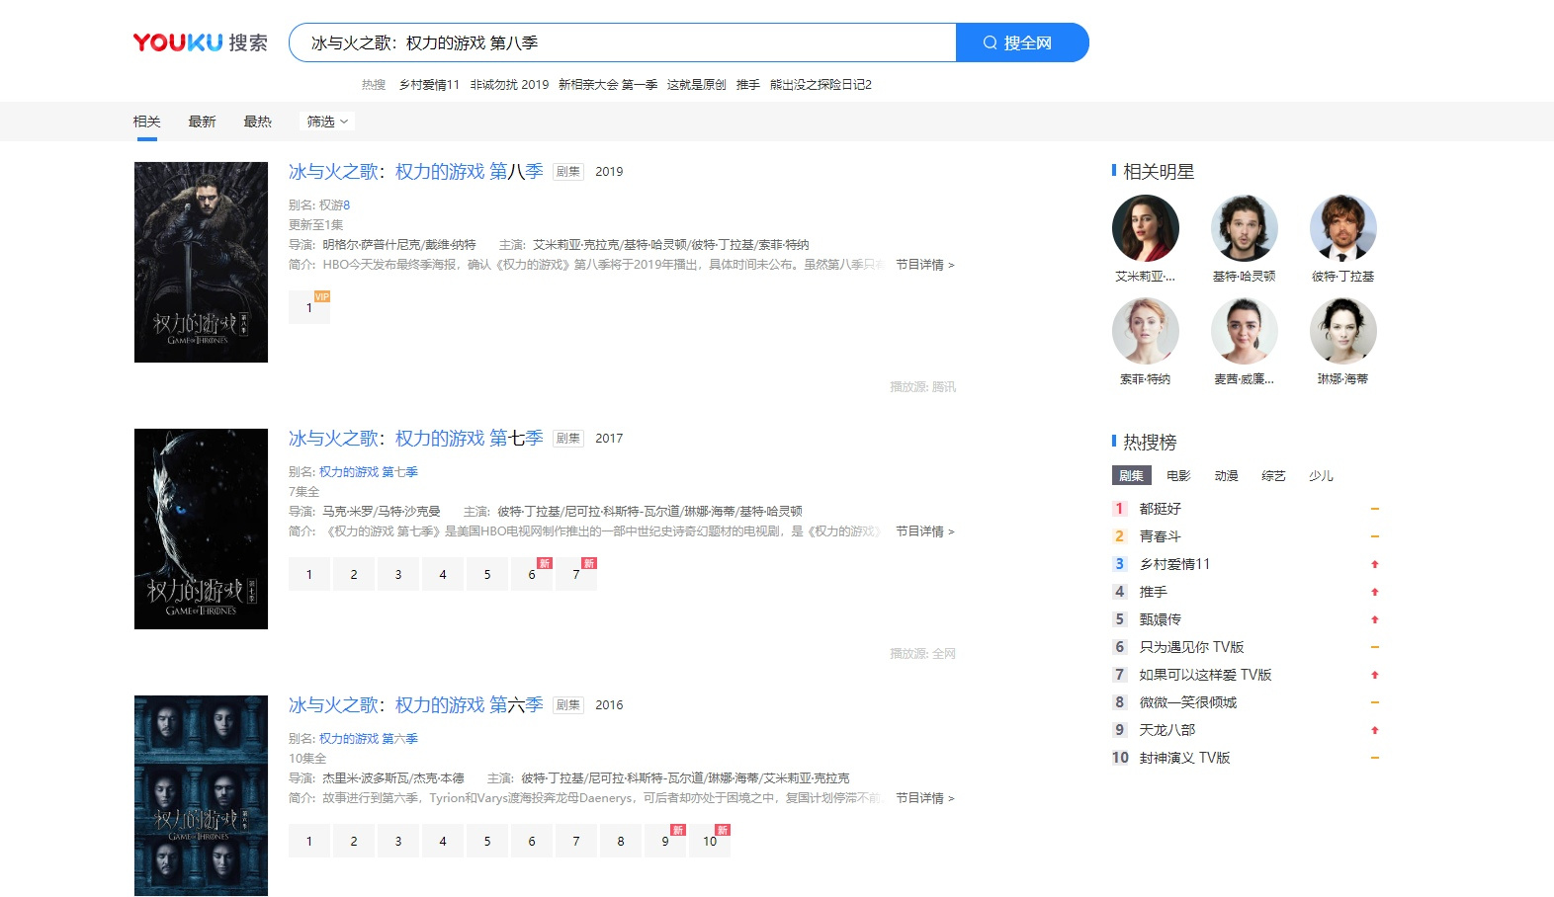Image resolution: width=1554 pixels, height=897 pixels.
Task: Click the YOUKU logo
Action: 178,42
